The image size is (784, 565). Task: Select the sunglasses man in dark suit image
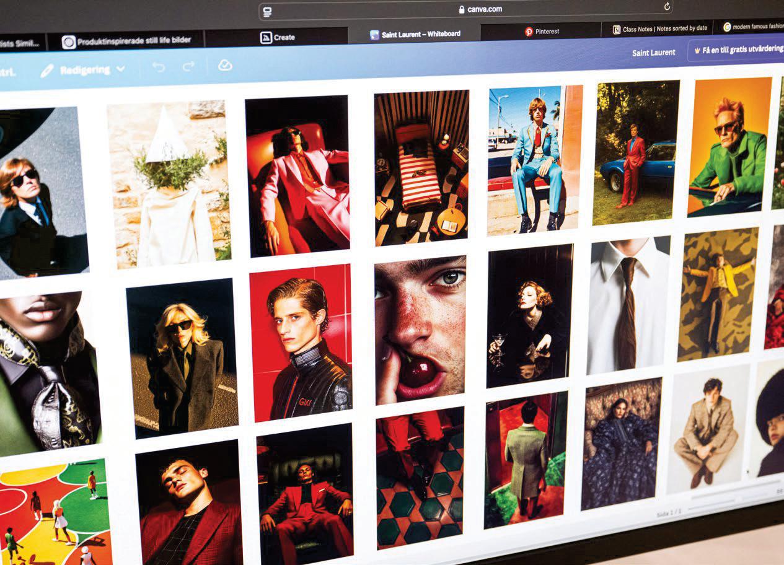(x=43, y=193)
